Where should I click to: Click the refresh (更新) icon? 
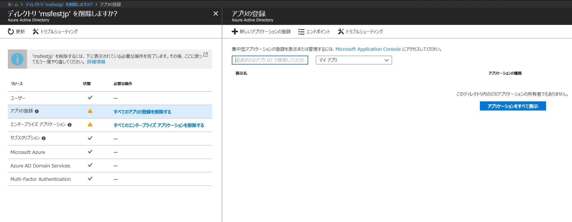tap(11, 31)
